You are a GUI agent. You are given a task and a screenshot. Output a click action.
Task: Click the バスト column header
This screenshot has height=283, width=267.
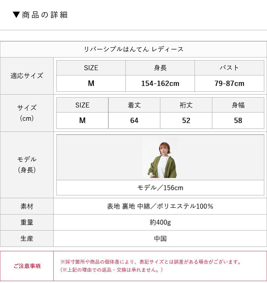click(x=229, y=68)
